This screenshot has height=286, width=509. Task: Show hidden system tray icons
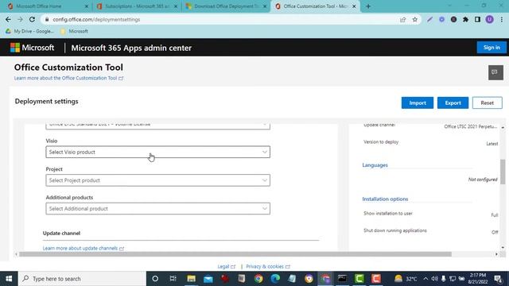[x=425, y=279]
